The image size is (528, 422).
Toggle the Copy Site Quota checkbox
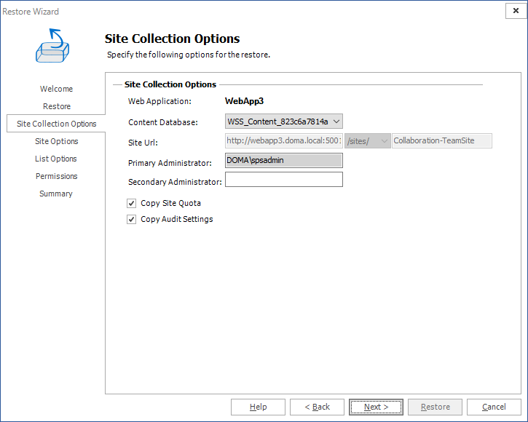pyautogui.click(x=132, y=203)
